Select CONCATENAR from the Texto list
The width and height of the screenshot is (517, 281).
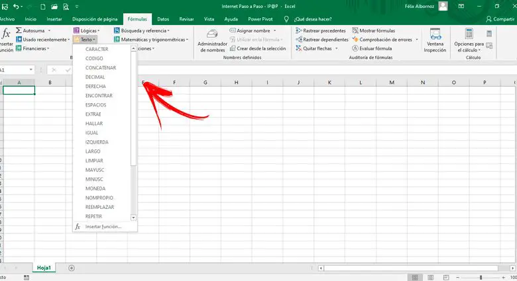(101, 67)
